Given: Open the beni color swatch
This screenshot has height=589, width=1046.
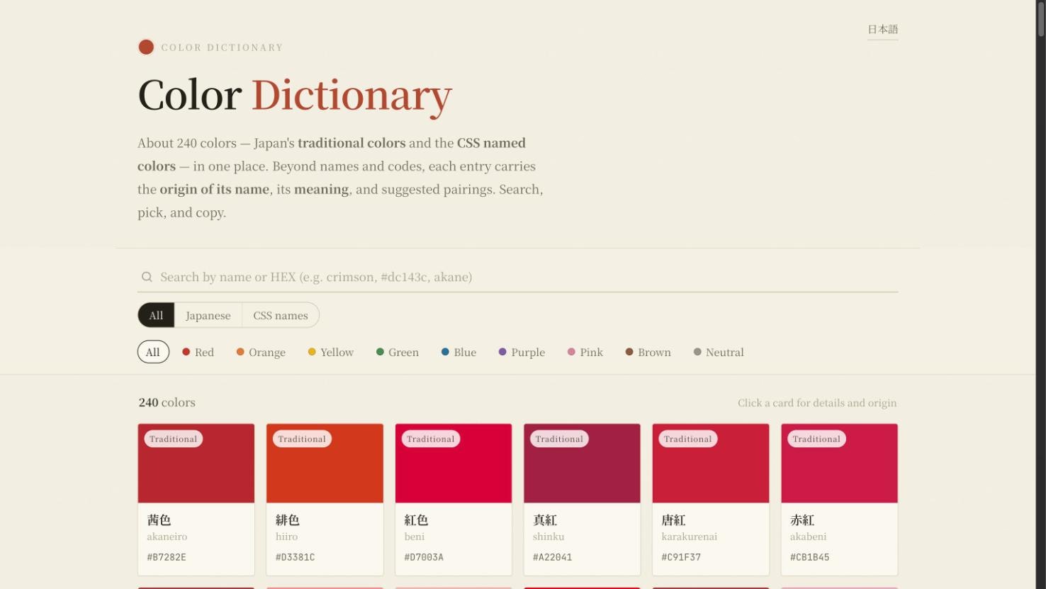Looking at the screenshot, I should point(454,464).
